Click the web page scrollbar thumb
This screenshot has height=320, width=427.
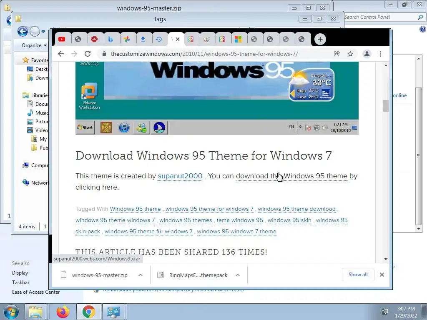point(386,106)
